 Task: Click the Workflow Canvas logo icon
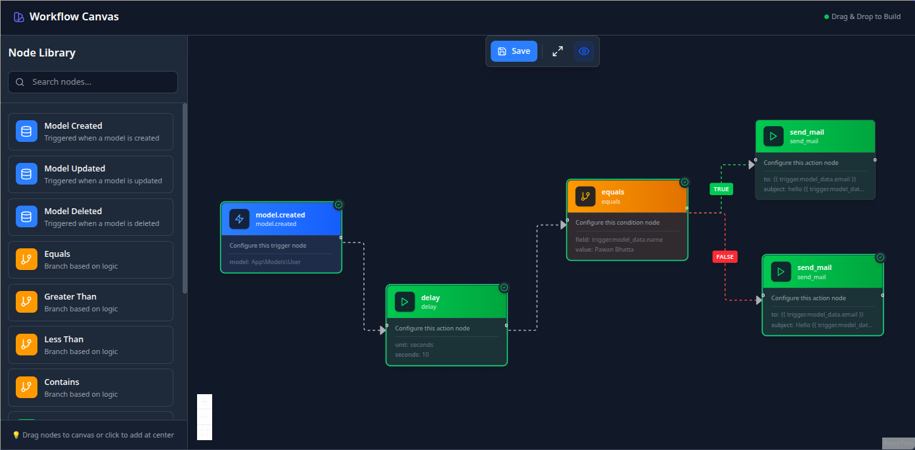pos(18,16)
